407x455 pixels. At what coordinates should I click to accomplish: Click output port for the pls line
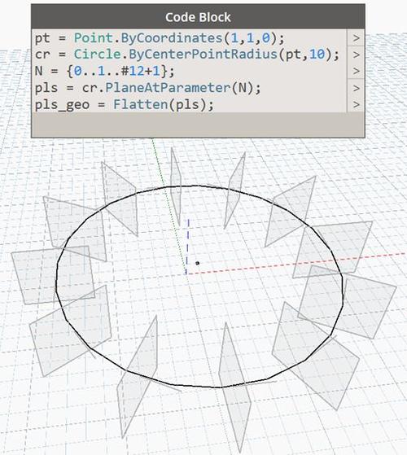tap(356, 88)
